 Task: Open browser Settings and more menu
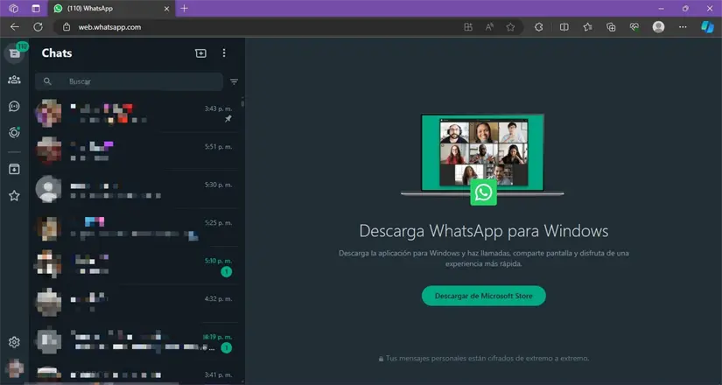point(683,27)
